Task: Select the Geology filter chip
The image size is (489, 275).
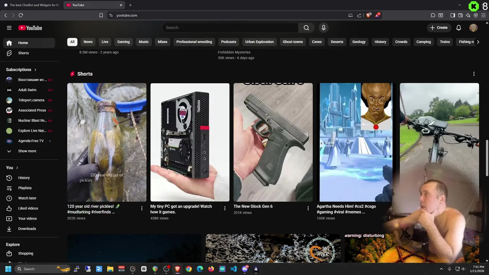Action: 359,42
